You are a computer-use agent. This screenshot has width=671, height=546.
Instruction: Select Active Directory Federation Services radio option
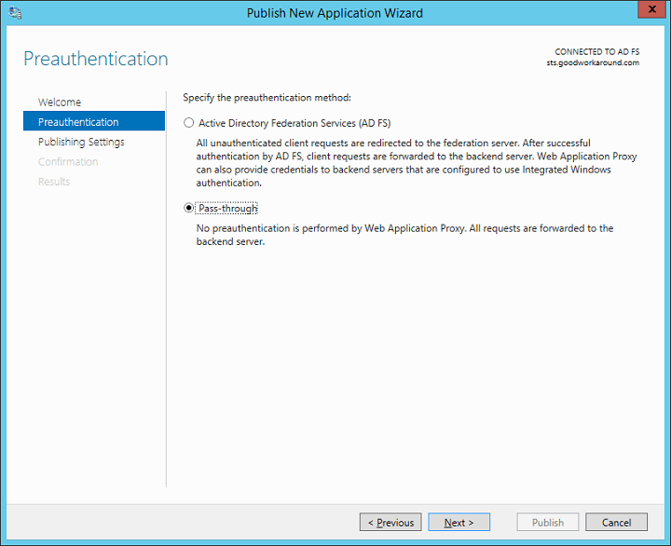coord(190,123)
